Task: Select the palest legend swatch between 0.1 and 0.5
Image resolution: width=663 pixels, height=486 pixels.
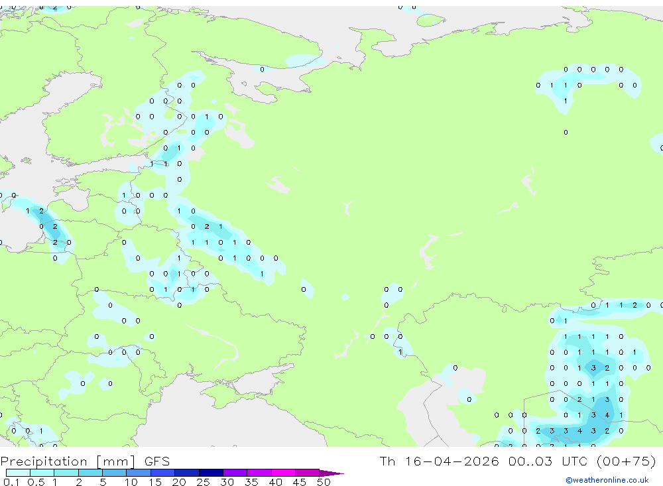Action: pos(18,473)
